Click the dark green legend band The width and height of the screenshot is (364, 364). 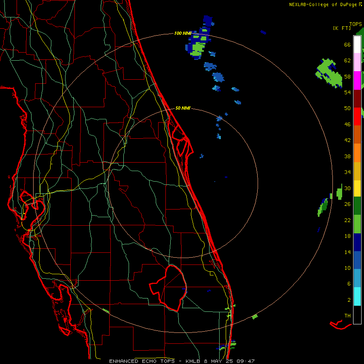(357, 205)
